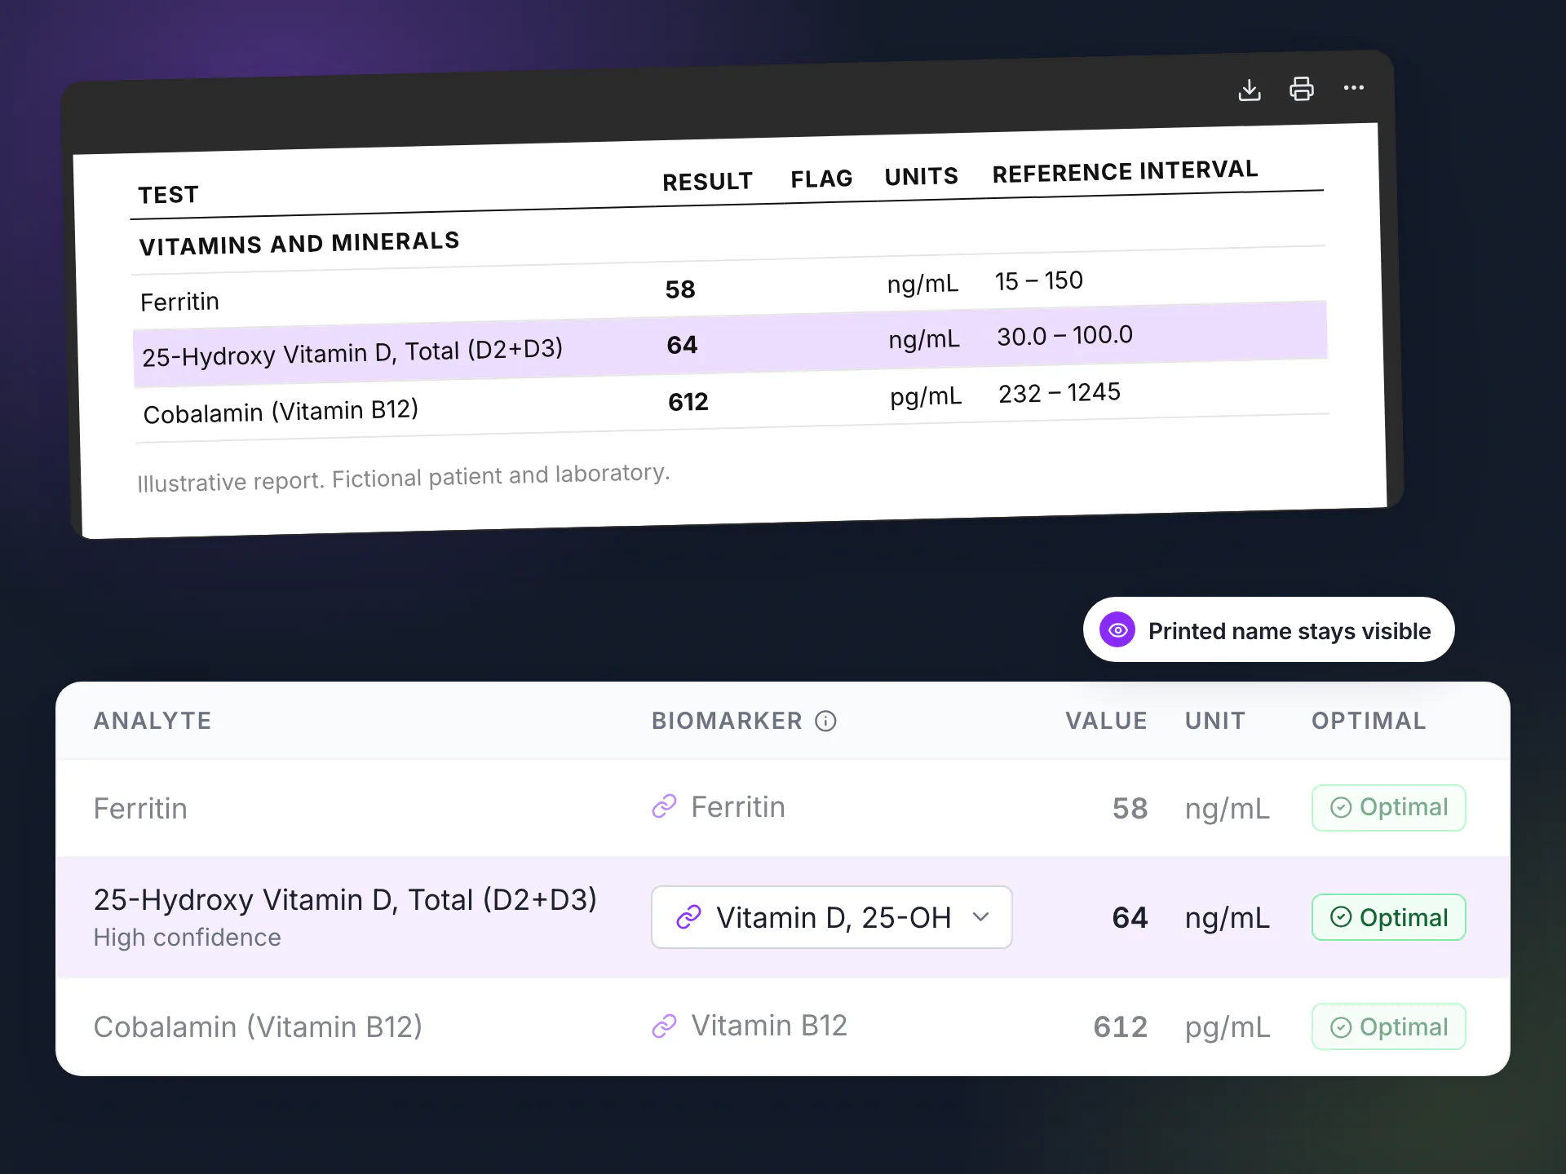Image resolution: width=1566 pixels, height=1174 pixels.
Task: Click the Ferritin row in the report
Action: click(729, 289)
